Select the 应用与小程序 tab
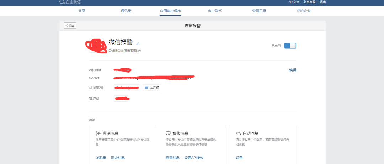The width and height of the screenshot is (384, 164). pos(170,11)
